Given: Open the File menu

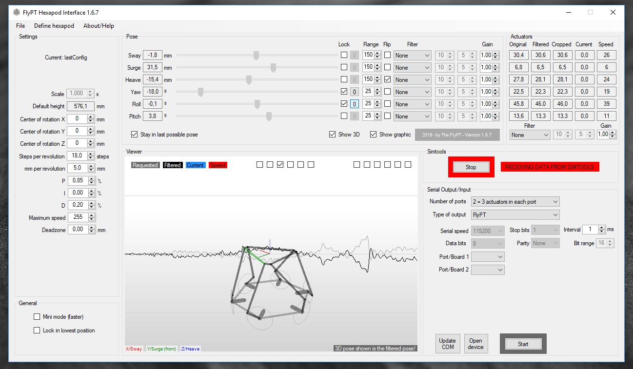Looking at the screenshot, I should (x=20, y=26).
